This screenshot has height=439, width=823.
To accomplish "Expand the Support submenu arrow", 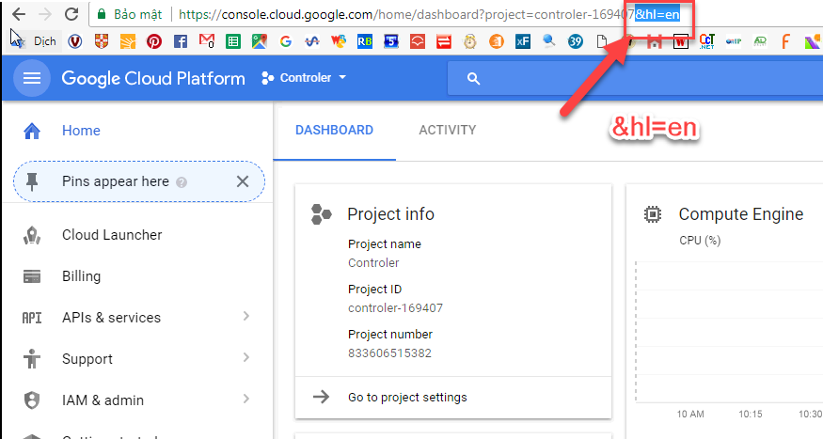I will pos(246,357).
